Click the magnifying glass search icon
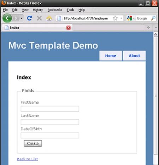Image resolution: width=159 pixels, height=165 pixels. click(153, 18)
